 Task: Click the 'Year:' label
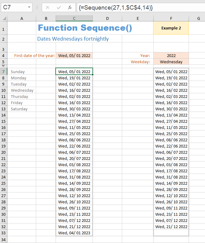click(x=145, y=55)
